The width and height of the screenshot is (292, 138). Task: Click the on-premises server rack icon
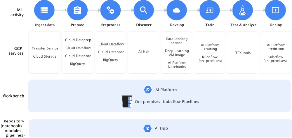pos(127,101)
